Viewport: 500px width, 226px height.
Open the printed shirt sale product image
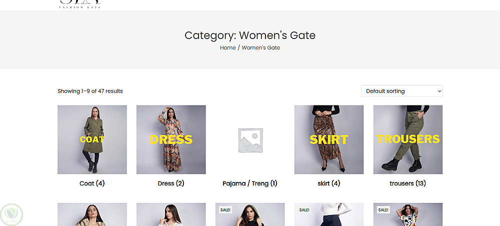pyautogui.click(x=408, y=216)
